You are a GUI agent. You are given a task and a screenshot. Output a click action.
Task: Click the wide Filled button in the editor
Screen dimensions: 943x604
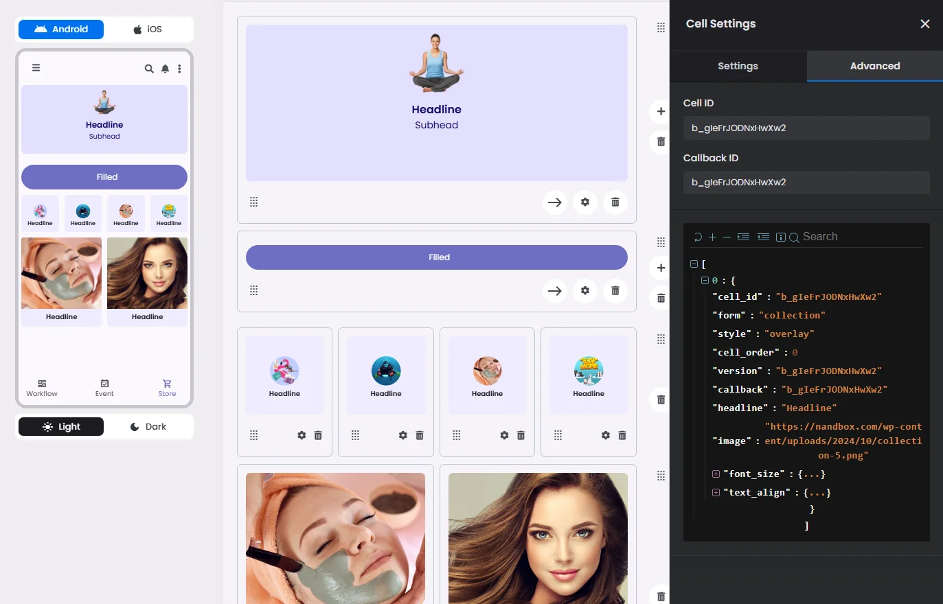(x=437, y=257)
